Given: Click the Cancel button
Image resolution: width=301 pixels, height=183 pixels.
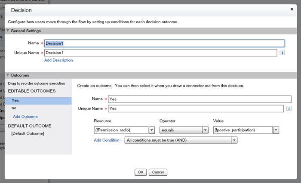Looking at the screenshot, I should click(158, 172).
